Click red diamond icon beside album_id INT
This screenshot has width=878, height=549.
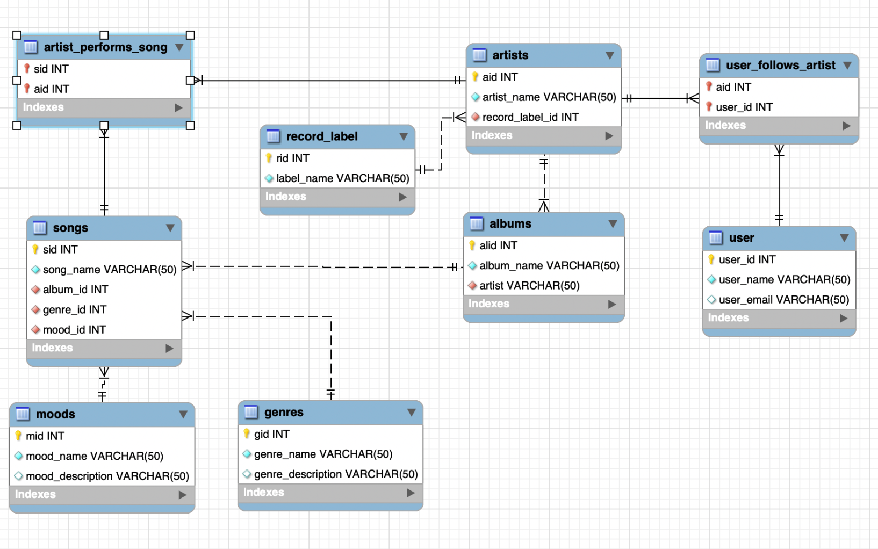pos(35,290)
